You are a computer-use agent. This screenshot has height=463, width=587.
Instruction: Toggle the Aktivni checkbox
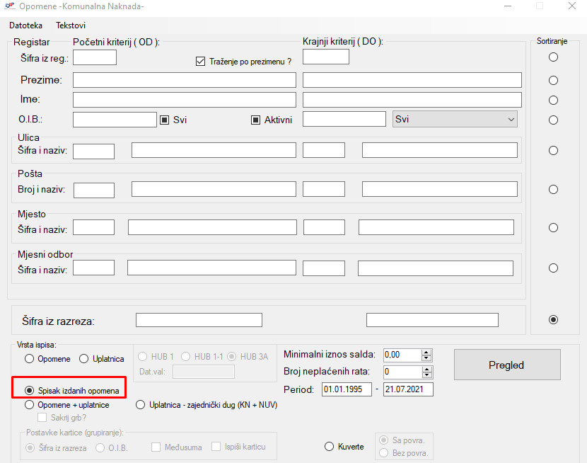coord(256,120)
